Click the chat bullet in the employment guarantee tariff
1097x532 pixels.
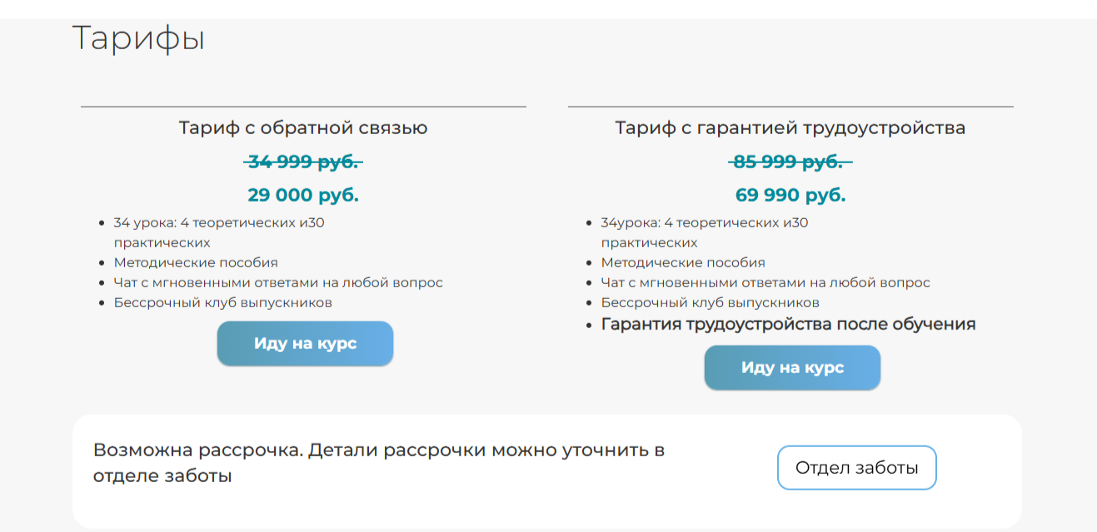click(x=765, y=283)
